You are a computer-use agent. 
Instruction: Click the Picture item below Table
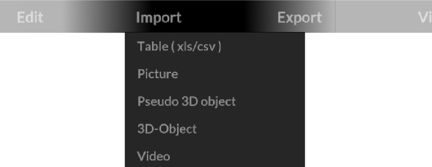click(x=215, y=74)
